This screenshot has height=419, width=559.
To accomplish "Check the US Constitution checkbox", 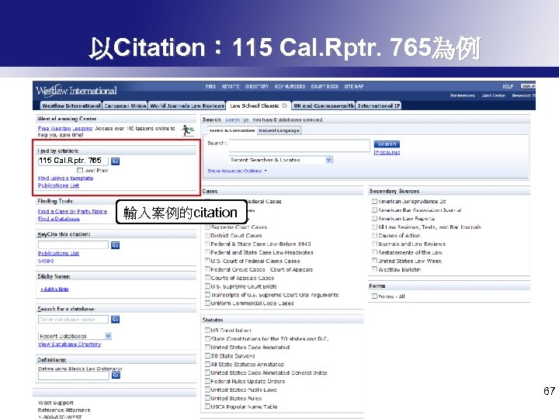I will point(207,331).
